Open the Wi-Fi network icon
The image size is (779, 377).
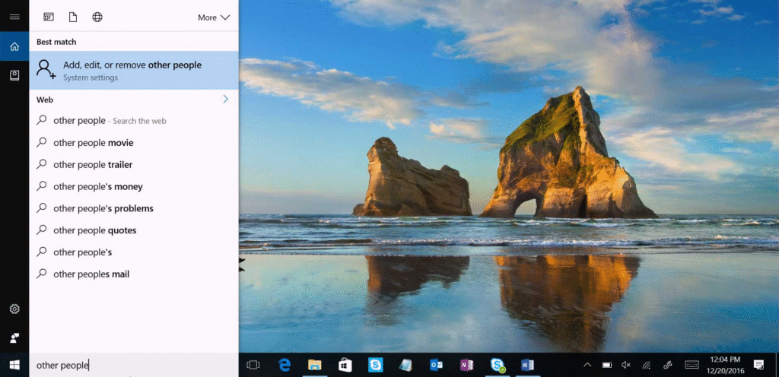[x=647, y=365]
